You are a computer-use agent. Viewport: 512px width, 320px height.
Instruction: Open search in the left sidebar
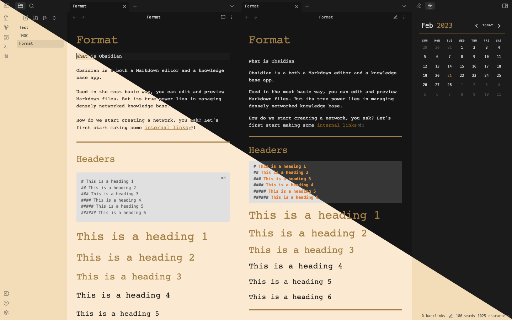point(32,6)
